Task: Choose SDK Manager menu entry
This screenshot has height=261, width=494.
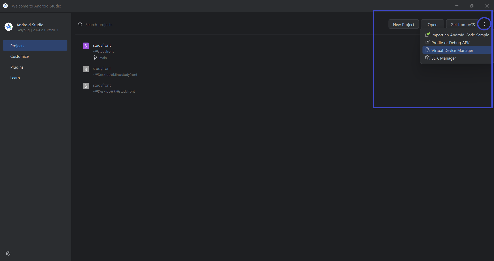Action: pyautogui.click(x=443, y=58)
